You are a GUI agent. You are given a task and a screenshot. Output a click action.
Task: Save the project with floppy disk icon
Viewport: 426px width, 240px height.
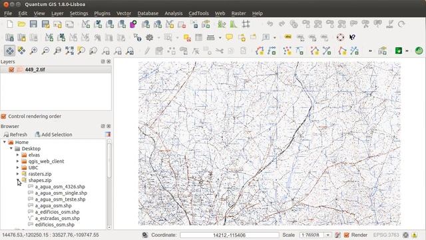(x=33, y=24)
